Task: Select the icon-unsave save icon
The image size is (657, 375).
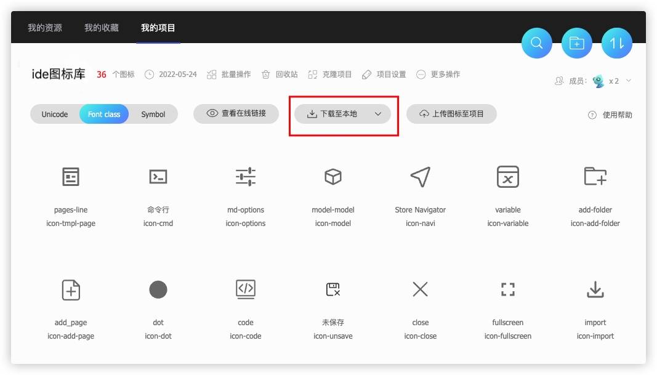Action: [x=333, y=289]
